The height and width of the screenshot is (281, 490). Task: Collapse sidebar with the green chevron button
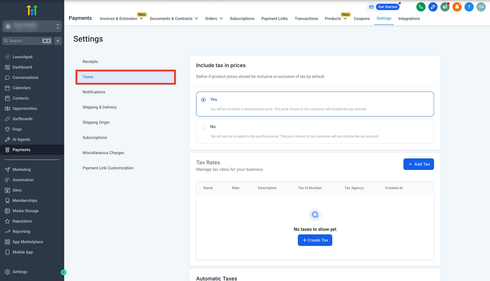point(63,272)
